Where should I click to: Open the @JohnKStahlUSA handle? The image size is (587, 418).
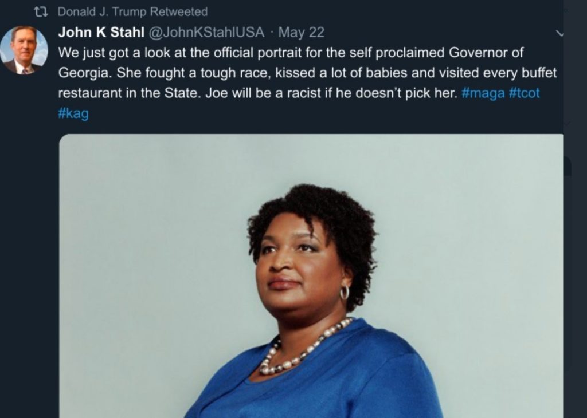[206, 32]
